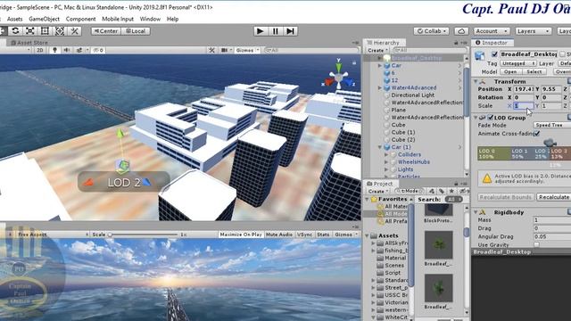The image size is (571, 321).
Task: Toggle scene effects image icon
Action: (79, 50)
